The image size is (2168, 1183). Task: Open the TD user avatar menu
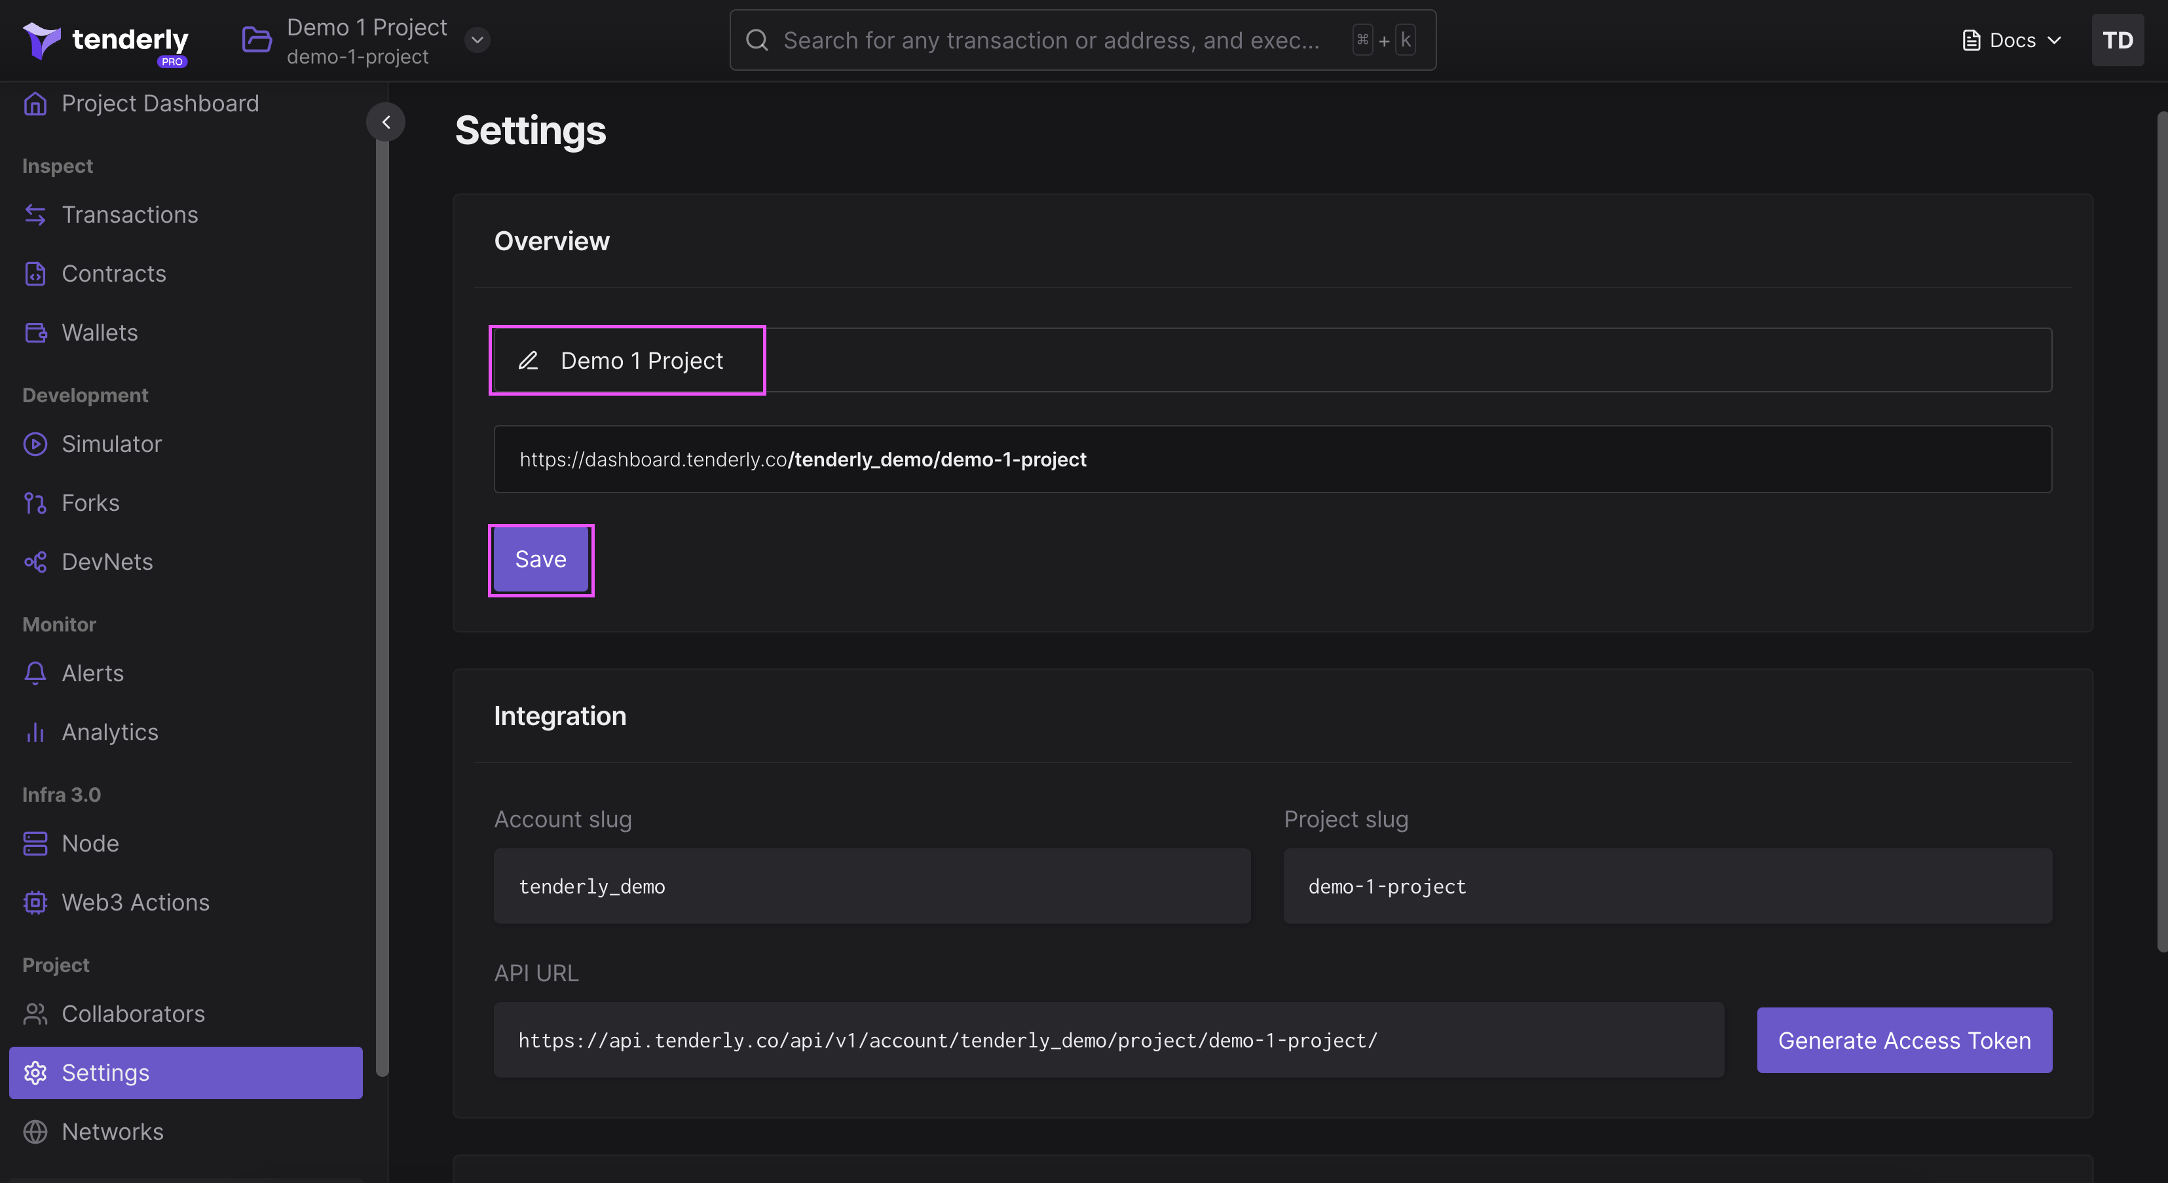tap(2118, 39)
